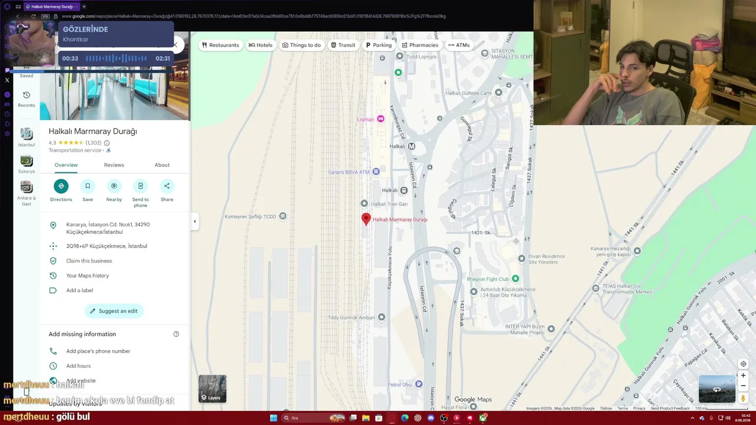Open the Istanbul recent search shortcut
756x425 pixels.
pyautogui.click(x=27, y=137)
